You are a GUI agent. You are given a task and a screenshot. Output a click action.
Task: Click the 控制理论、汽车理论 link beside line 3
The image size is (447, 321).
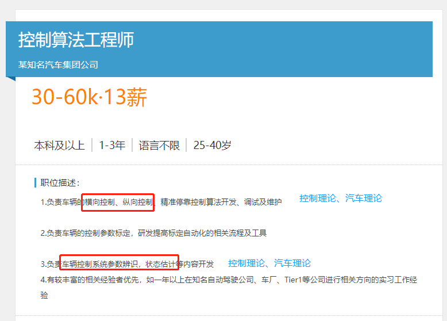pyautogui.click(x=269, y=263)
